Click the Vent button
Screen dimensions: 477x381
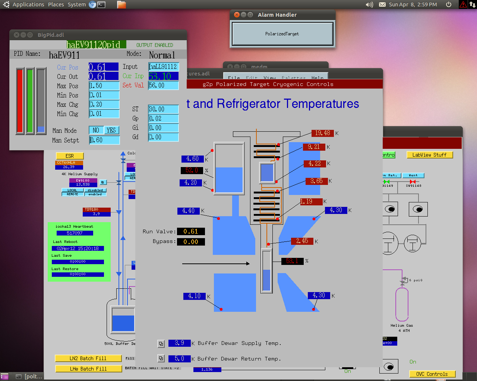[x=413, y=175]
